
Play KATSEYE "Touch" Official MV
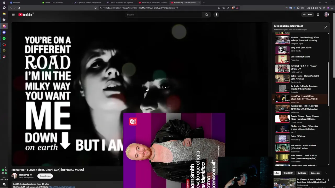[301, 69]
